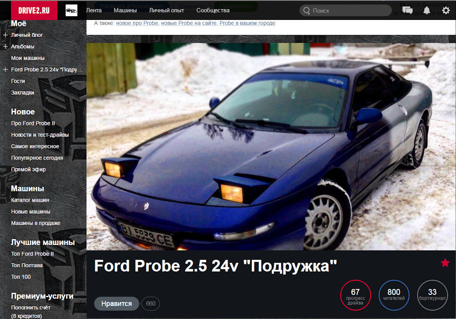Screen dimensions: 456x319
Task: Open Популярное сегодня link
Action: (x=37, y=158)
